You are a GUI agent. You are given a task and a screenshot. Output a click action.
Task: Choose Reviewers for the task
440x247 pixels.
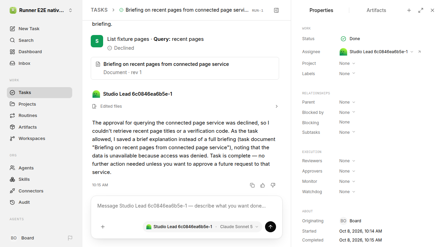tap(347, 161)
